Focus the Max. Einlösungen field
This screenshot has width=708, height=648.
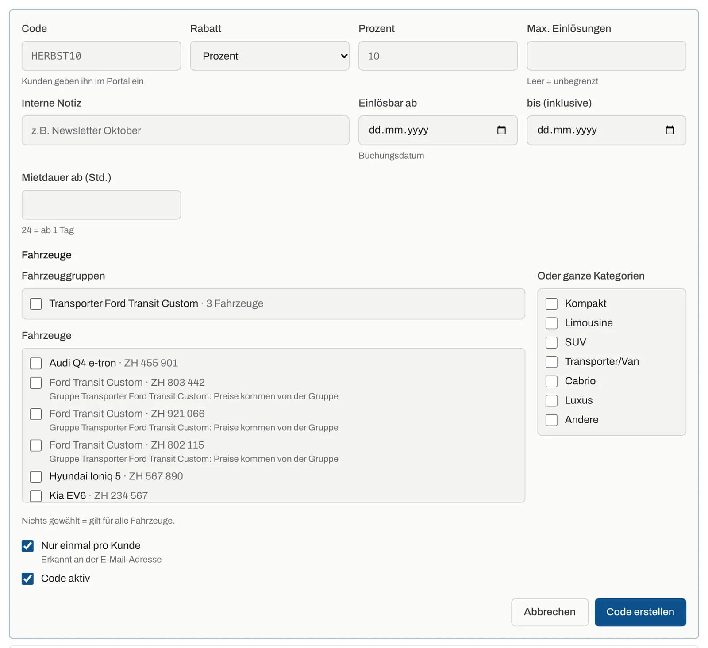click(x=606, y=56)
